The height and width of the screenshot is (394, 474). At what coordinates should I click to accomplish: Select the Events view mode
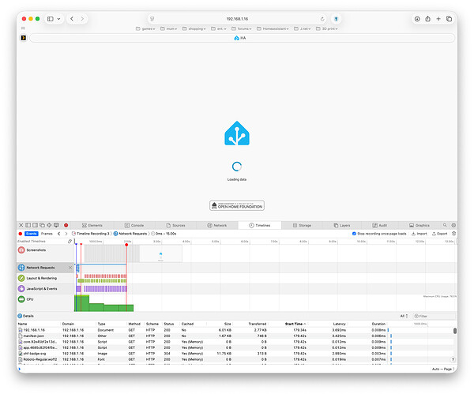[32, 234]
